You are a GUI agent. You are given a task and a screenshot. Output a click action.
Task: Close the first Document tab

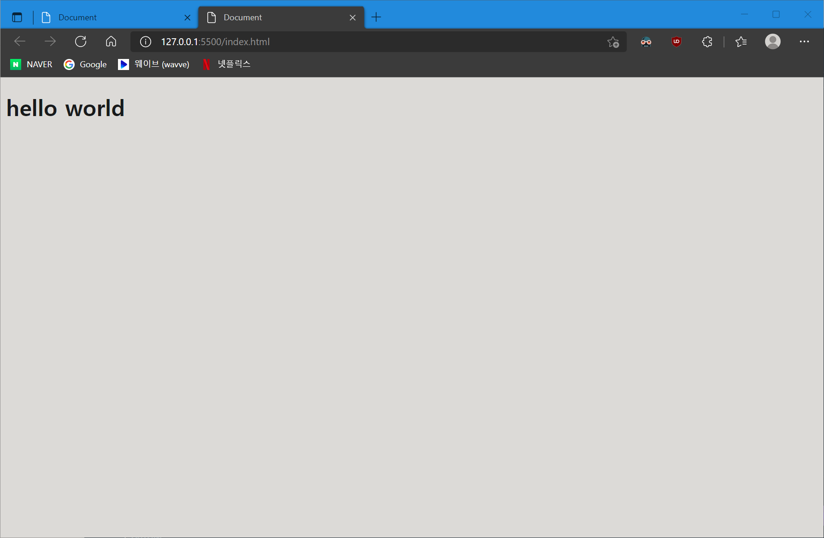tap(188, 18)
